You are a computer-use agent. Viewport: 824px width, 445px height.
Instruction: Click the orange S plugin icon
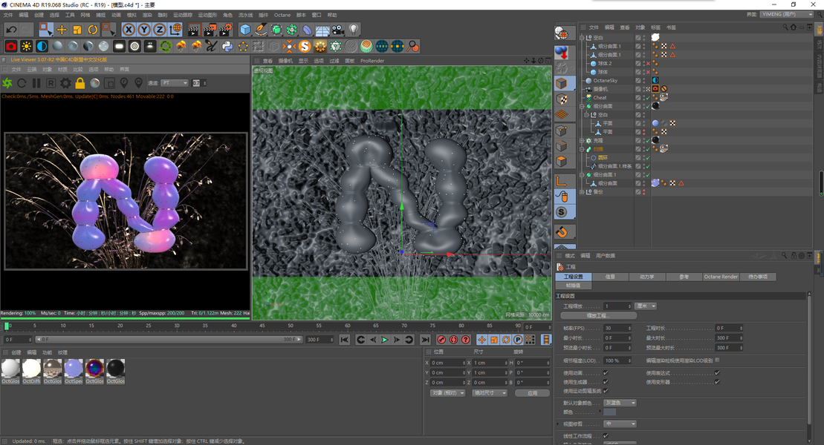click(x=305, y=47)
